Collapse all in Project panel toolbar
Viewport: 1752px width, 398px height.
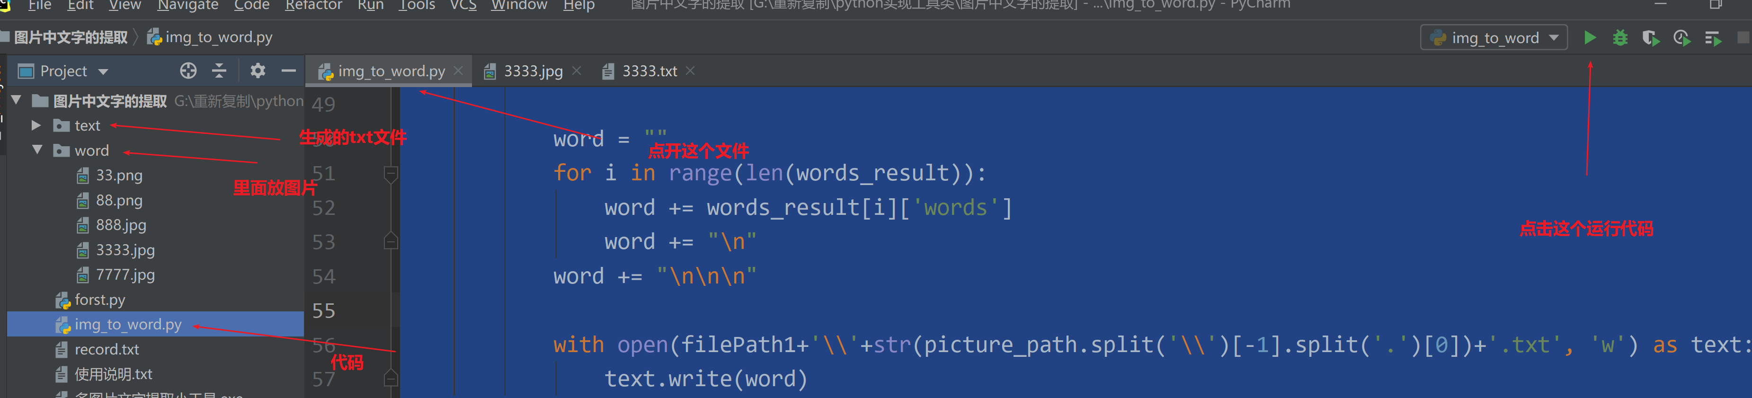(x=219, y=71)
